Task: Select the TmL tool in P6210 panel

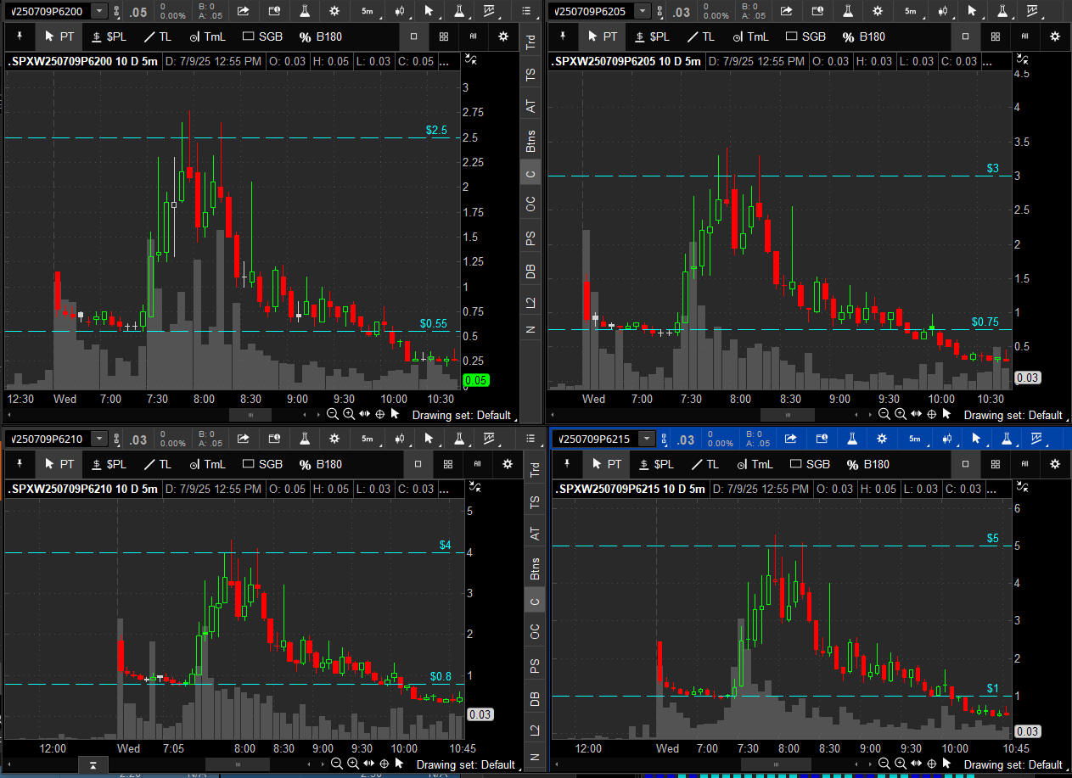Action: coord(207,464)
